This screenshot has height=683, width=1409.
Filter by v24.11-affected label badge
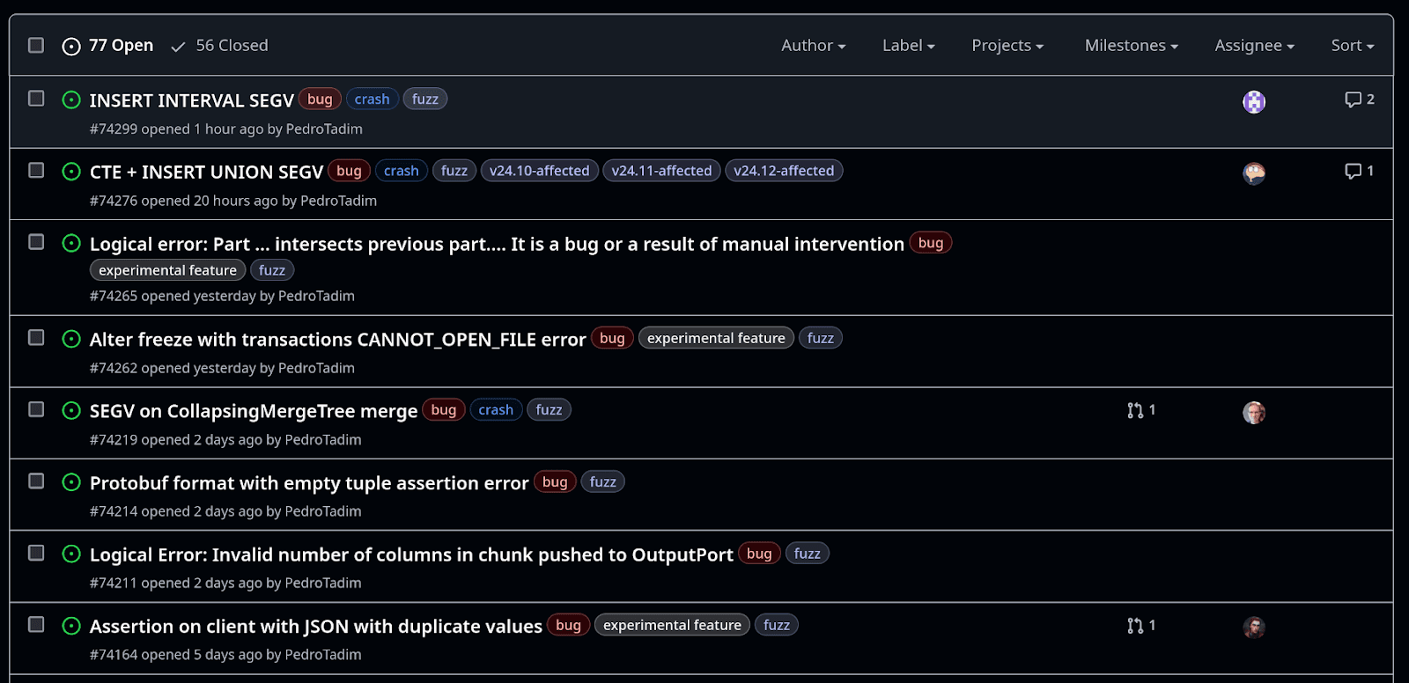[x=661, y=171]
